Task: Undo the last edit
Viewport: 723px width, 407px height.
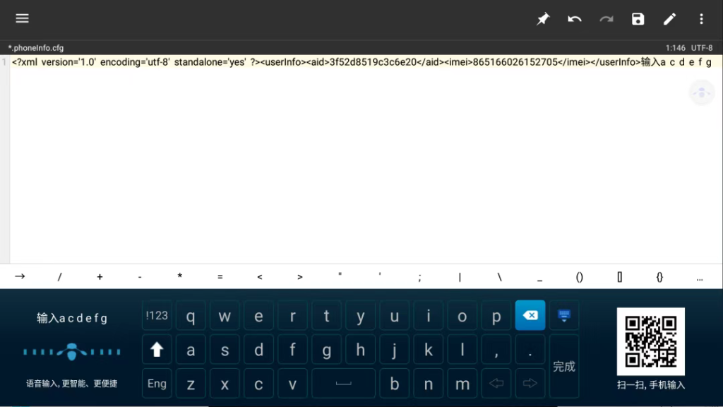Action: (x=575, y=19)
